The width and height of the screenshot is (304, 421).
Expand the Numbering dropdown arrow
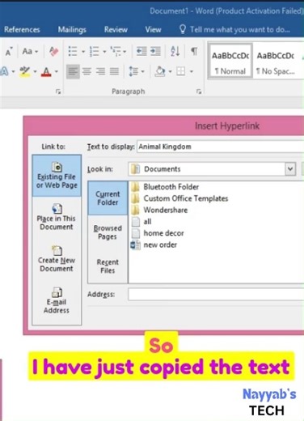point(104,51)
